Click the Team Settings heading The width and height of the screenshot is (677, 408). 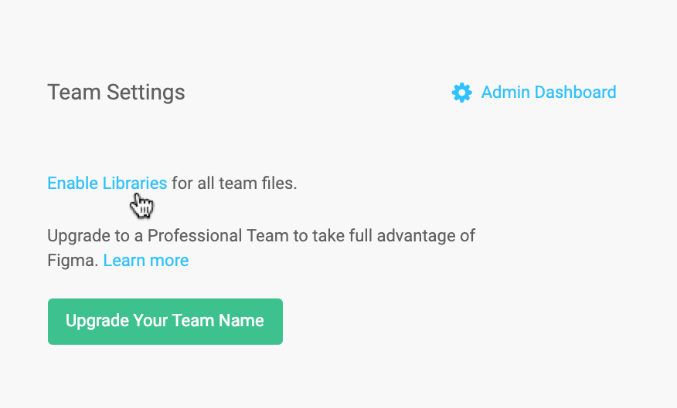(x=116, y=93)
